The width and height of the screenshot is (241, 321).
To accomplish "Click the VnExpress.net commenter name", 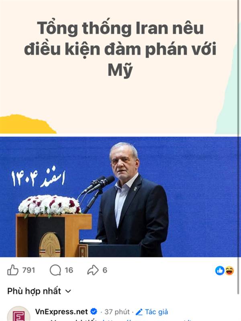I will [x=61, y=312].
